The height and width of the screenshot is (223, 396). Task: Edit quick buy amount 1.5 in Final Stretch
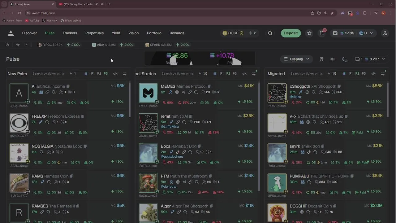[x=205, y=74]
